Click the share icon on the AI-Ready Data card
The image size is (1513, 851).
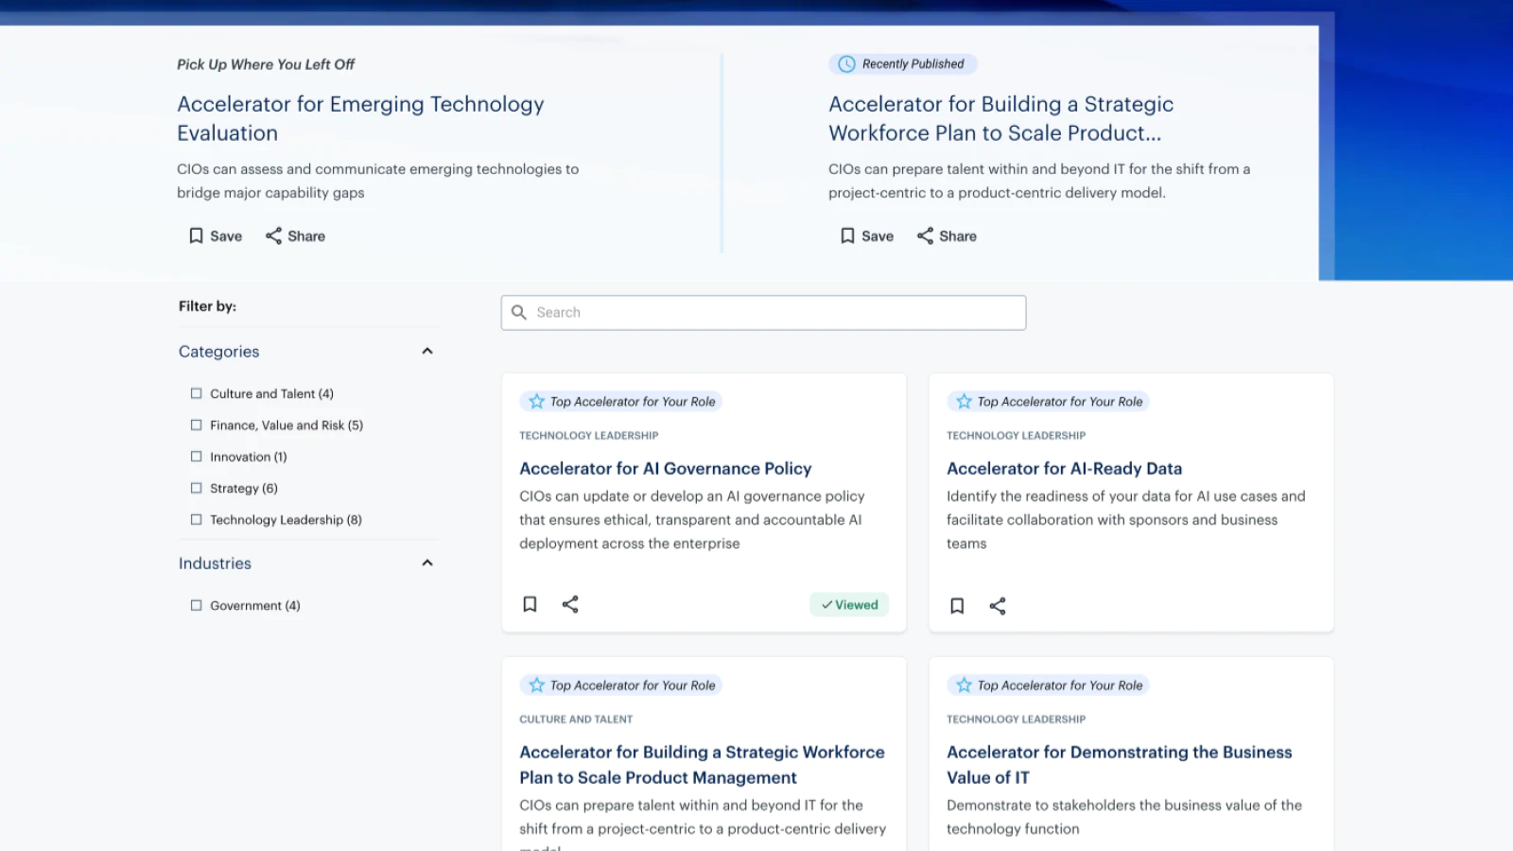click(x=997, y=605)
